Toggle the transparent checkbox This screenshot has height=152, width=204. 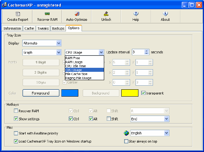143,93
